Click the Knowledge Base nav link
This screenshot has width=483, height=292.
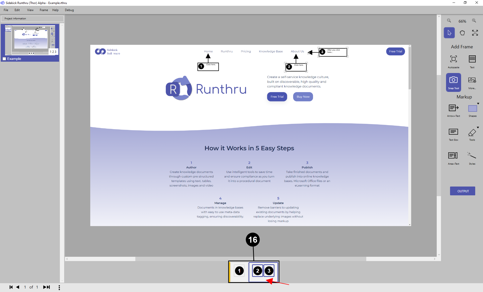click(271, 51)
